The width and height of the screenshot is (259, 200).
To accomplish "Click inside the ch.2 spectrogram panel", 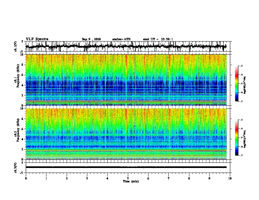I will (x=126, y=134).
